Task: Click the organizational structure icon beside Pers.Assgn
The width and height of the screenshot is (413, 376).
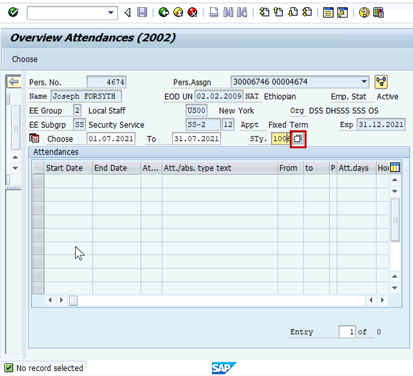Action: [x=381, y=82]
